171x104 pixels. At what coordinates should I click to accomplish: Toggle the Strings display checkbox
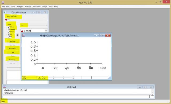click(9, 32)
